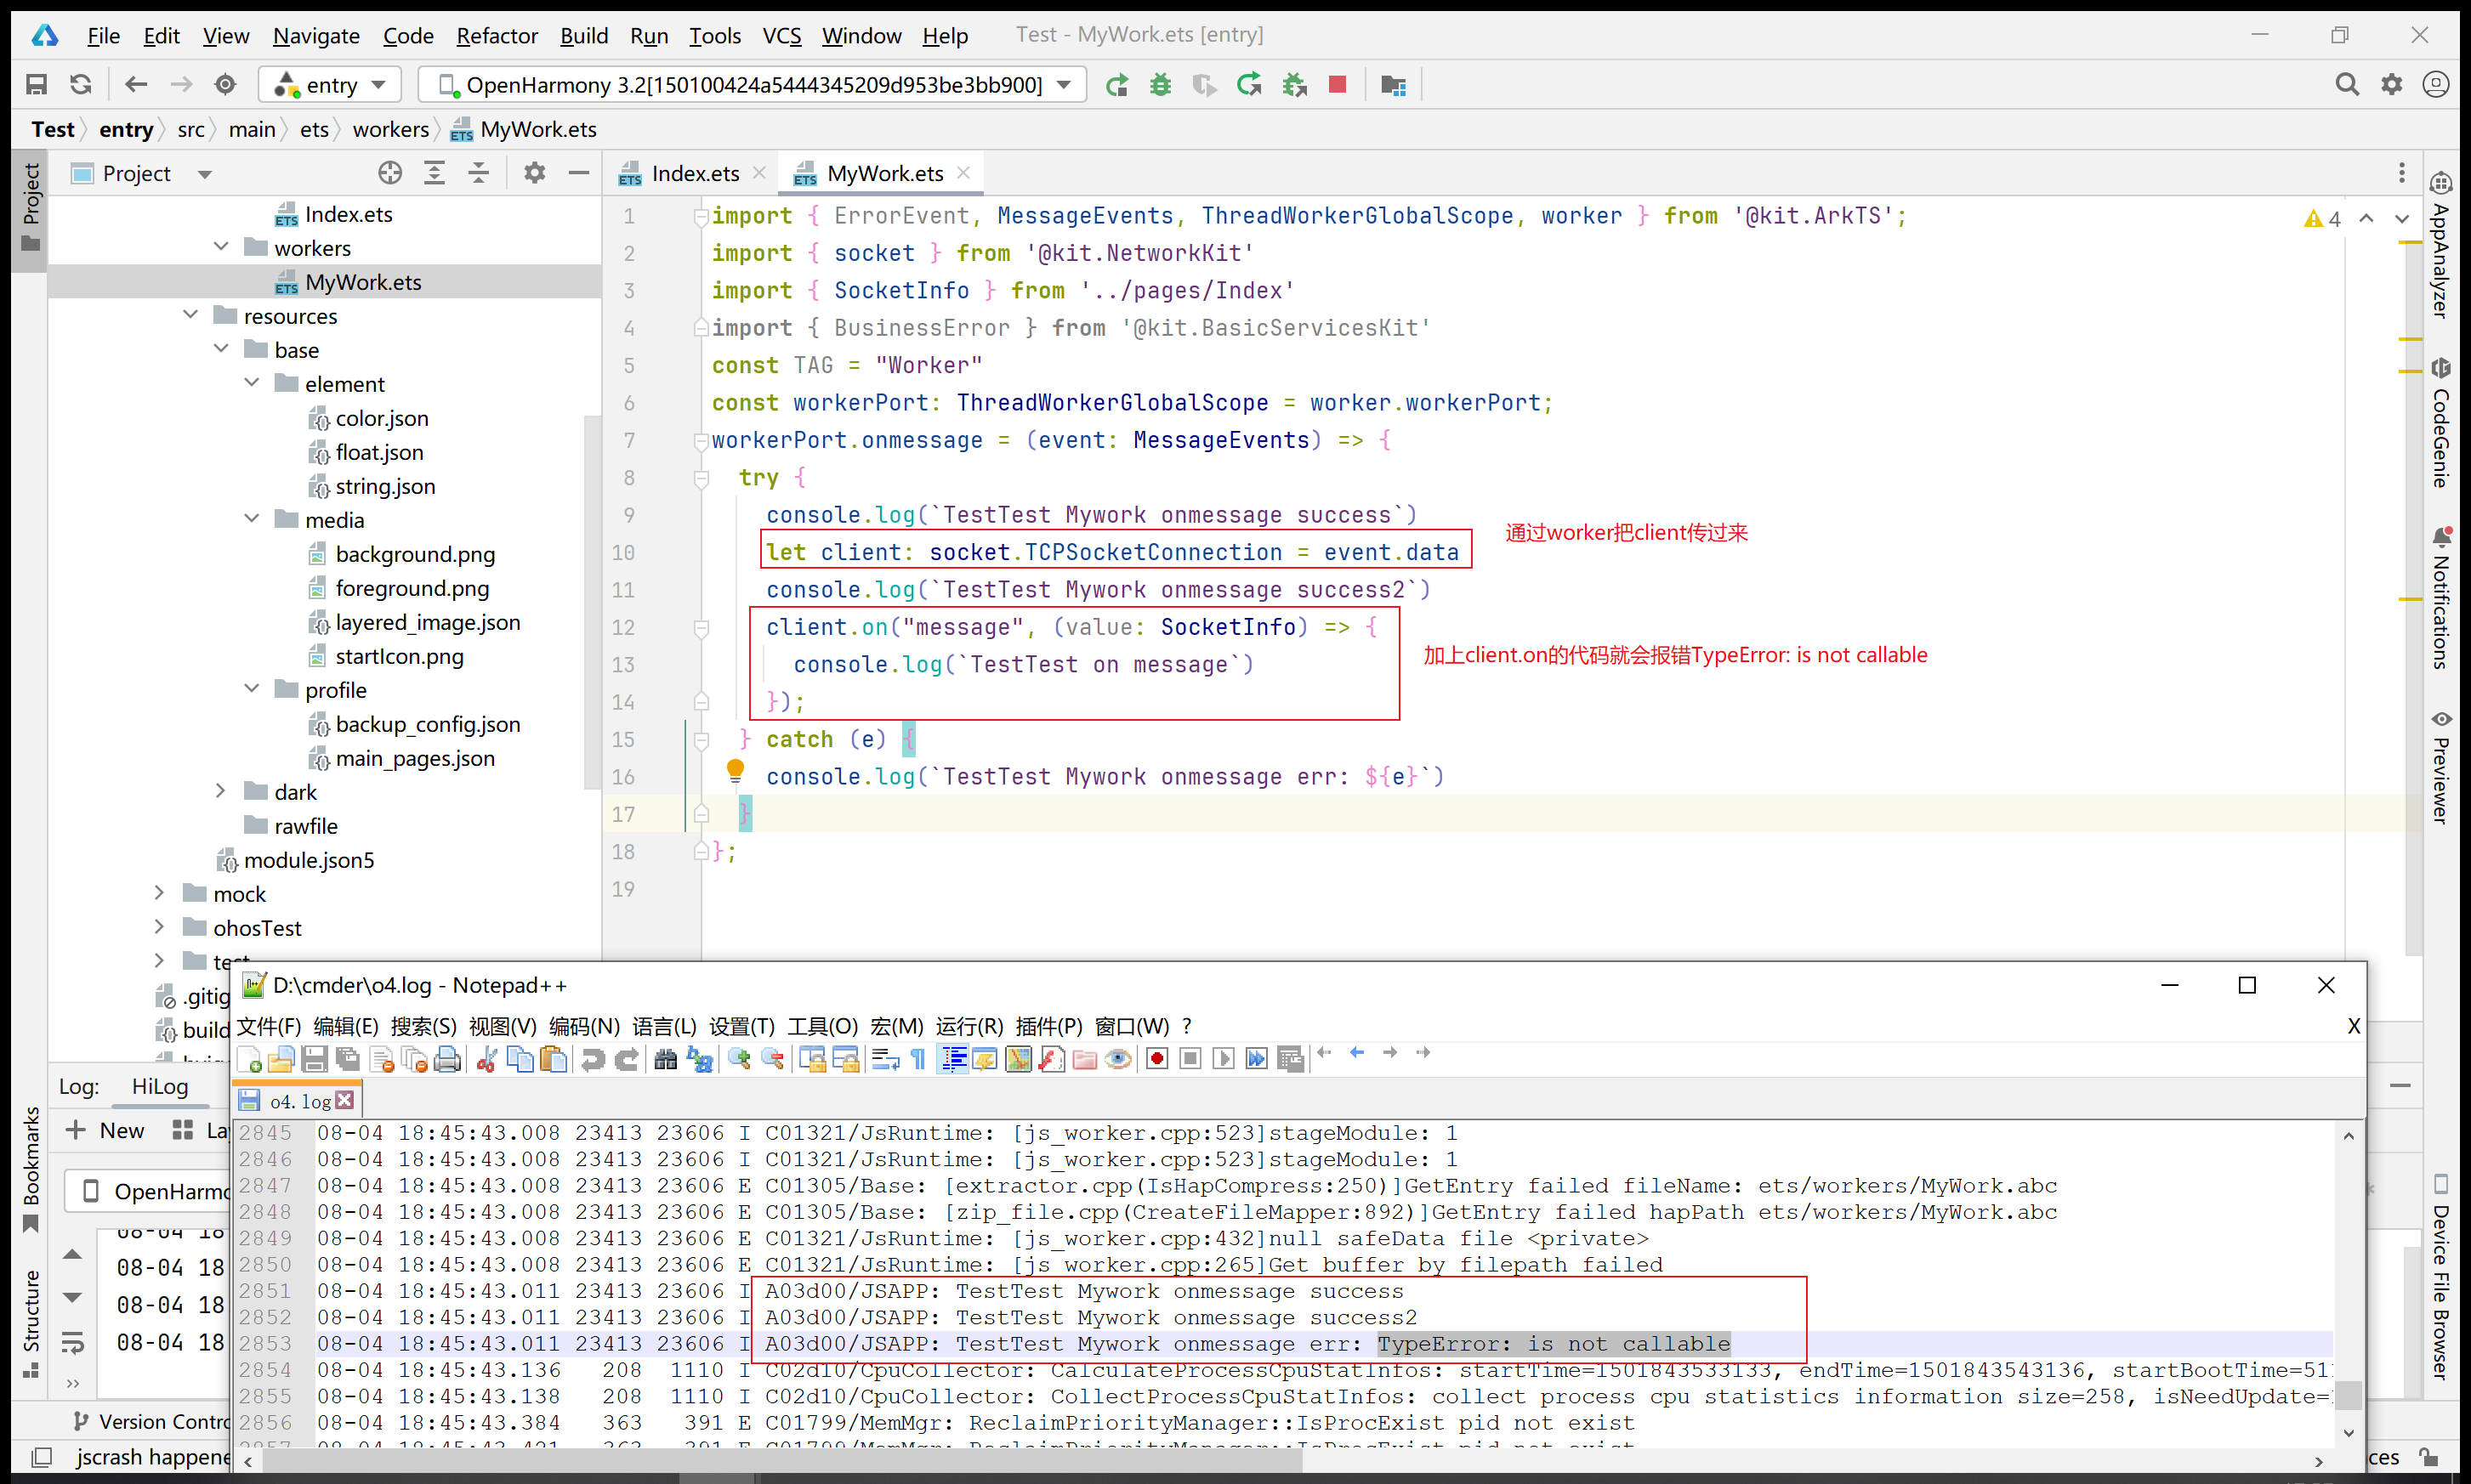The height and width of the screenshot is (1484, 2471).
Task: Expand the ohosTest folder
Action: tap(159, 927)
